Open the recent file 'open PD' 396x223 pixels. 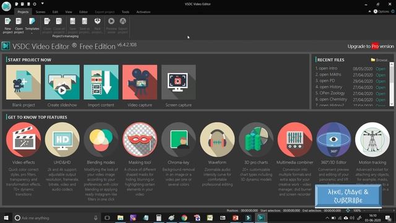[x=381, y=81]
